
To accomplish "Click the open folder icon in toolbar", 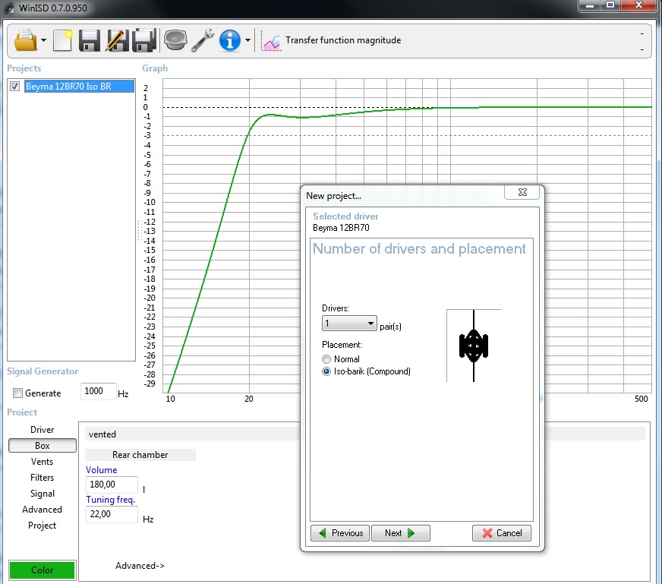I will [25, 40].
